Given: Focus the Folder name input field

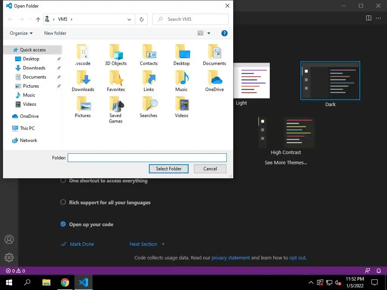Looking at the screenshot, I should [x=147, y=157].
